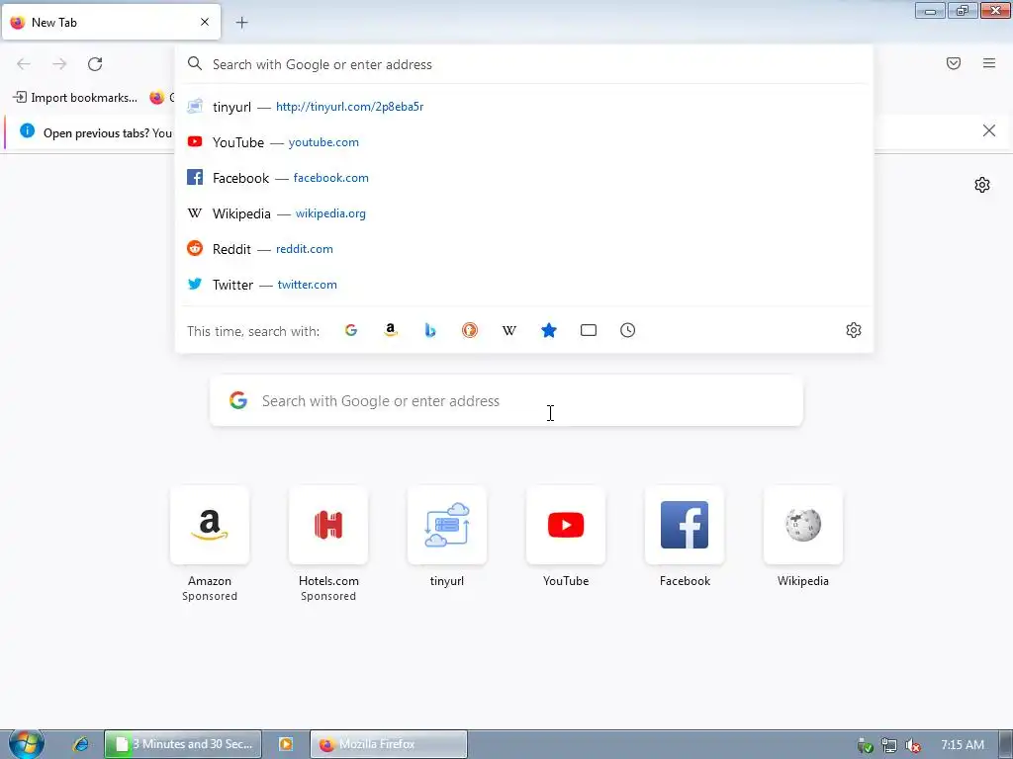Search bookmarks using the star icon
Image resolution: width=1013 pixels, height=759 pixels.
[x=549, y=330]
